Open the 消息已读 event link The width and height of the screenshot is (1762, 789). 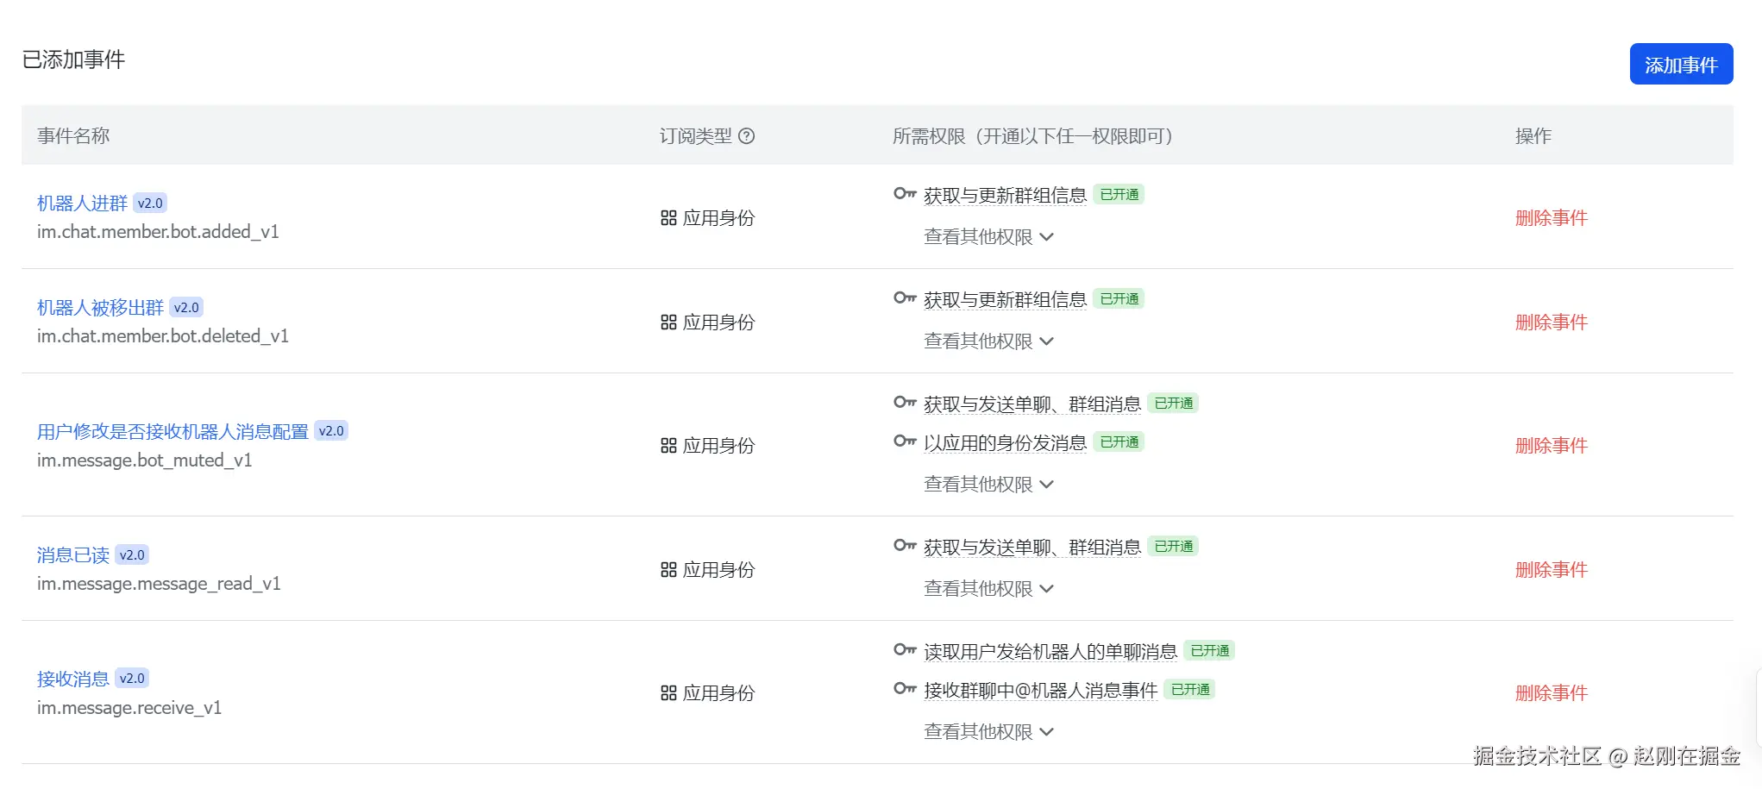(73, 555)
